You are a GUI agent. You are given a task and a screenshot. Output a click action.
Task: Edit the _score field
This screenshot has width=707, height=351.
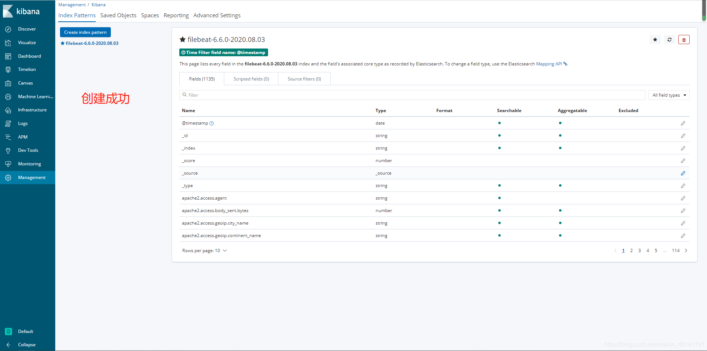coord(683,161)
